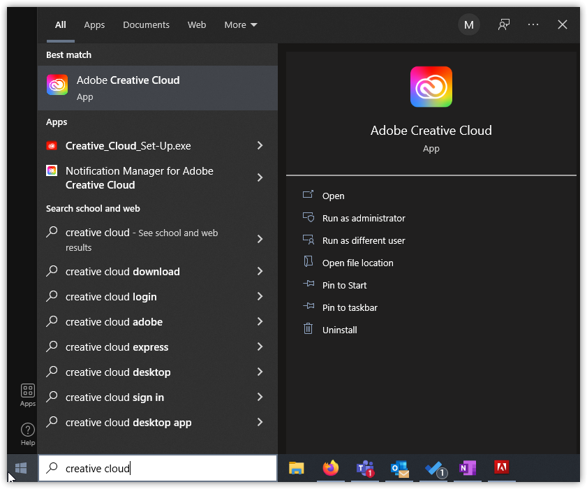Select 'creative cloud adobe' suggestion
The image size is (587, 489).
(114, 322)
